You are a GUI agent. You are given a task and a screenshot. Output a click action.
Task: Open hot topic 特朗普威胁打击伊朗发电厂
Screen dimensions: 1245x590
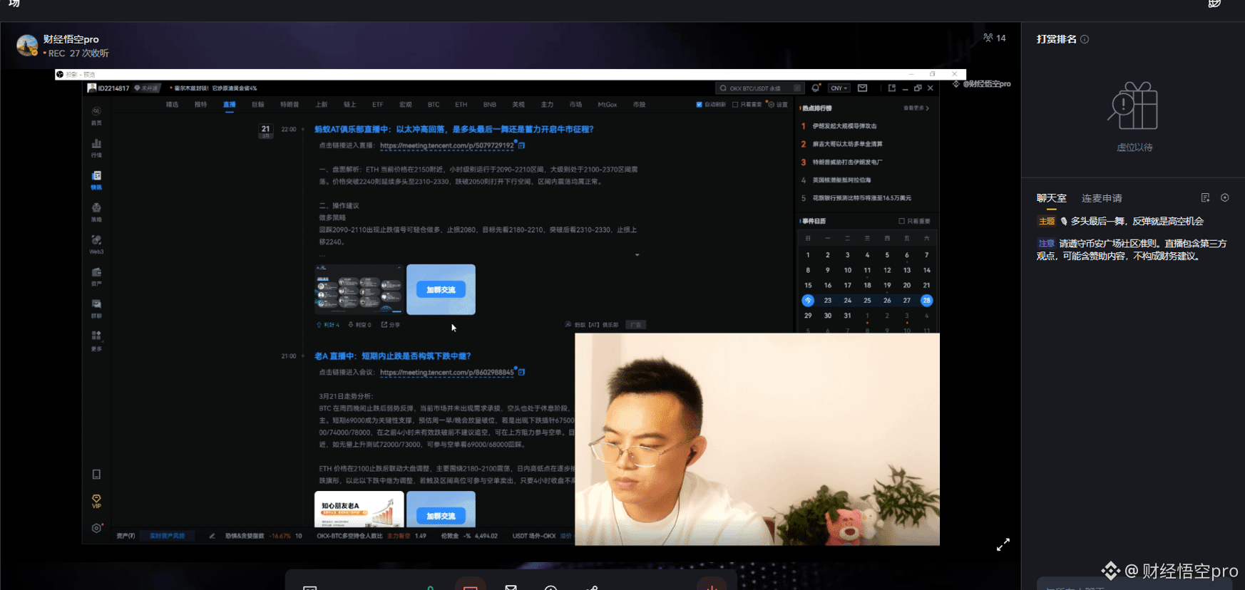point(848,162)
